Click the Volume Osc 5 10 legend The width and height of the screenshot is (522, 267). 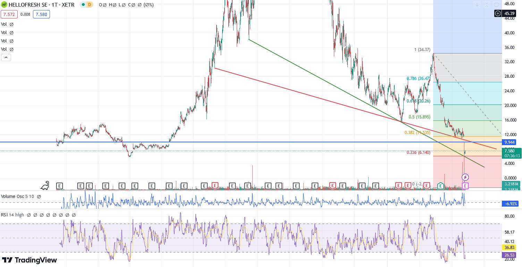tap(17, 197)
